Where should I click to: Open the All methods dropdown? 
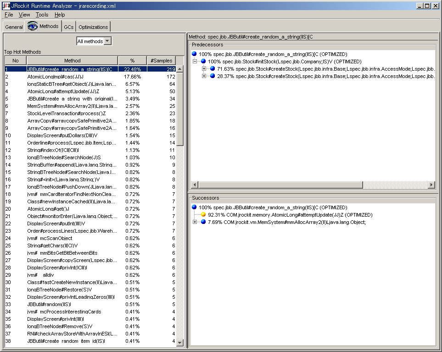tap(106, 41)
